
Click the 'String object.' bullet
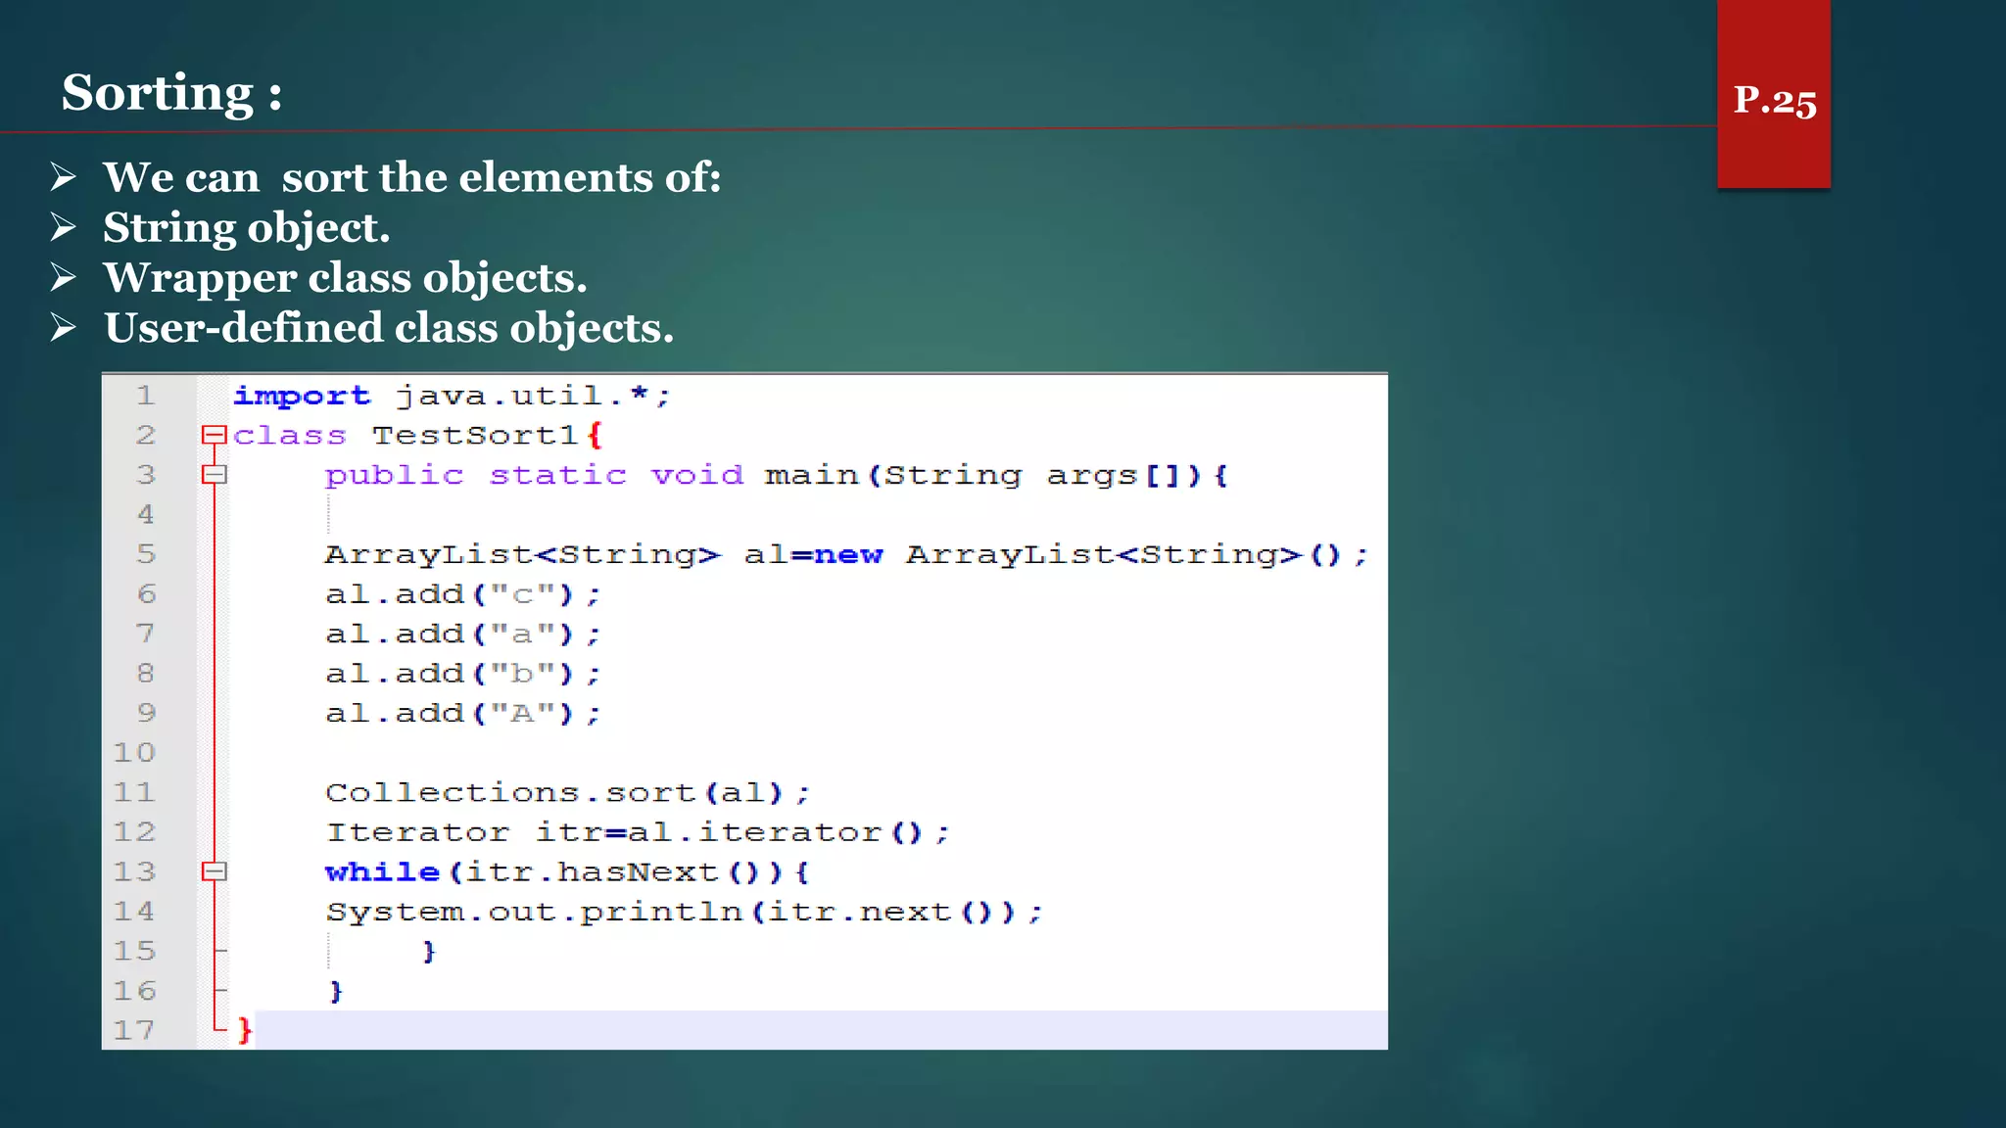246,228
